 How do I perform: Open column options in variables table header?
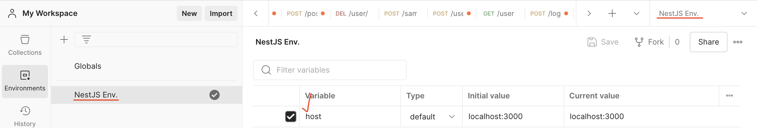click(x=729, y=96)
